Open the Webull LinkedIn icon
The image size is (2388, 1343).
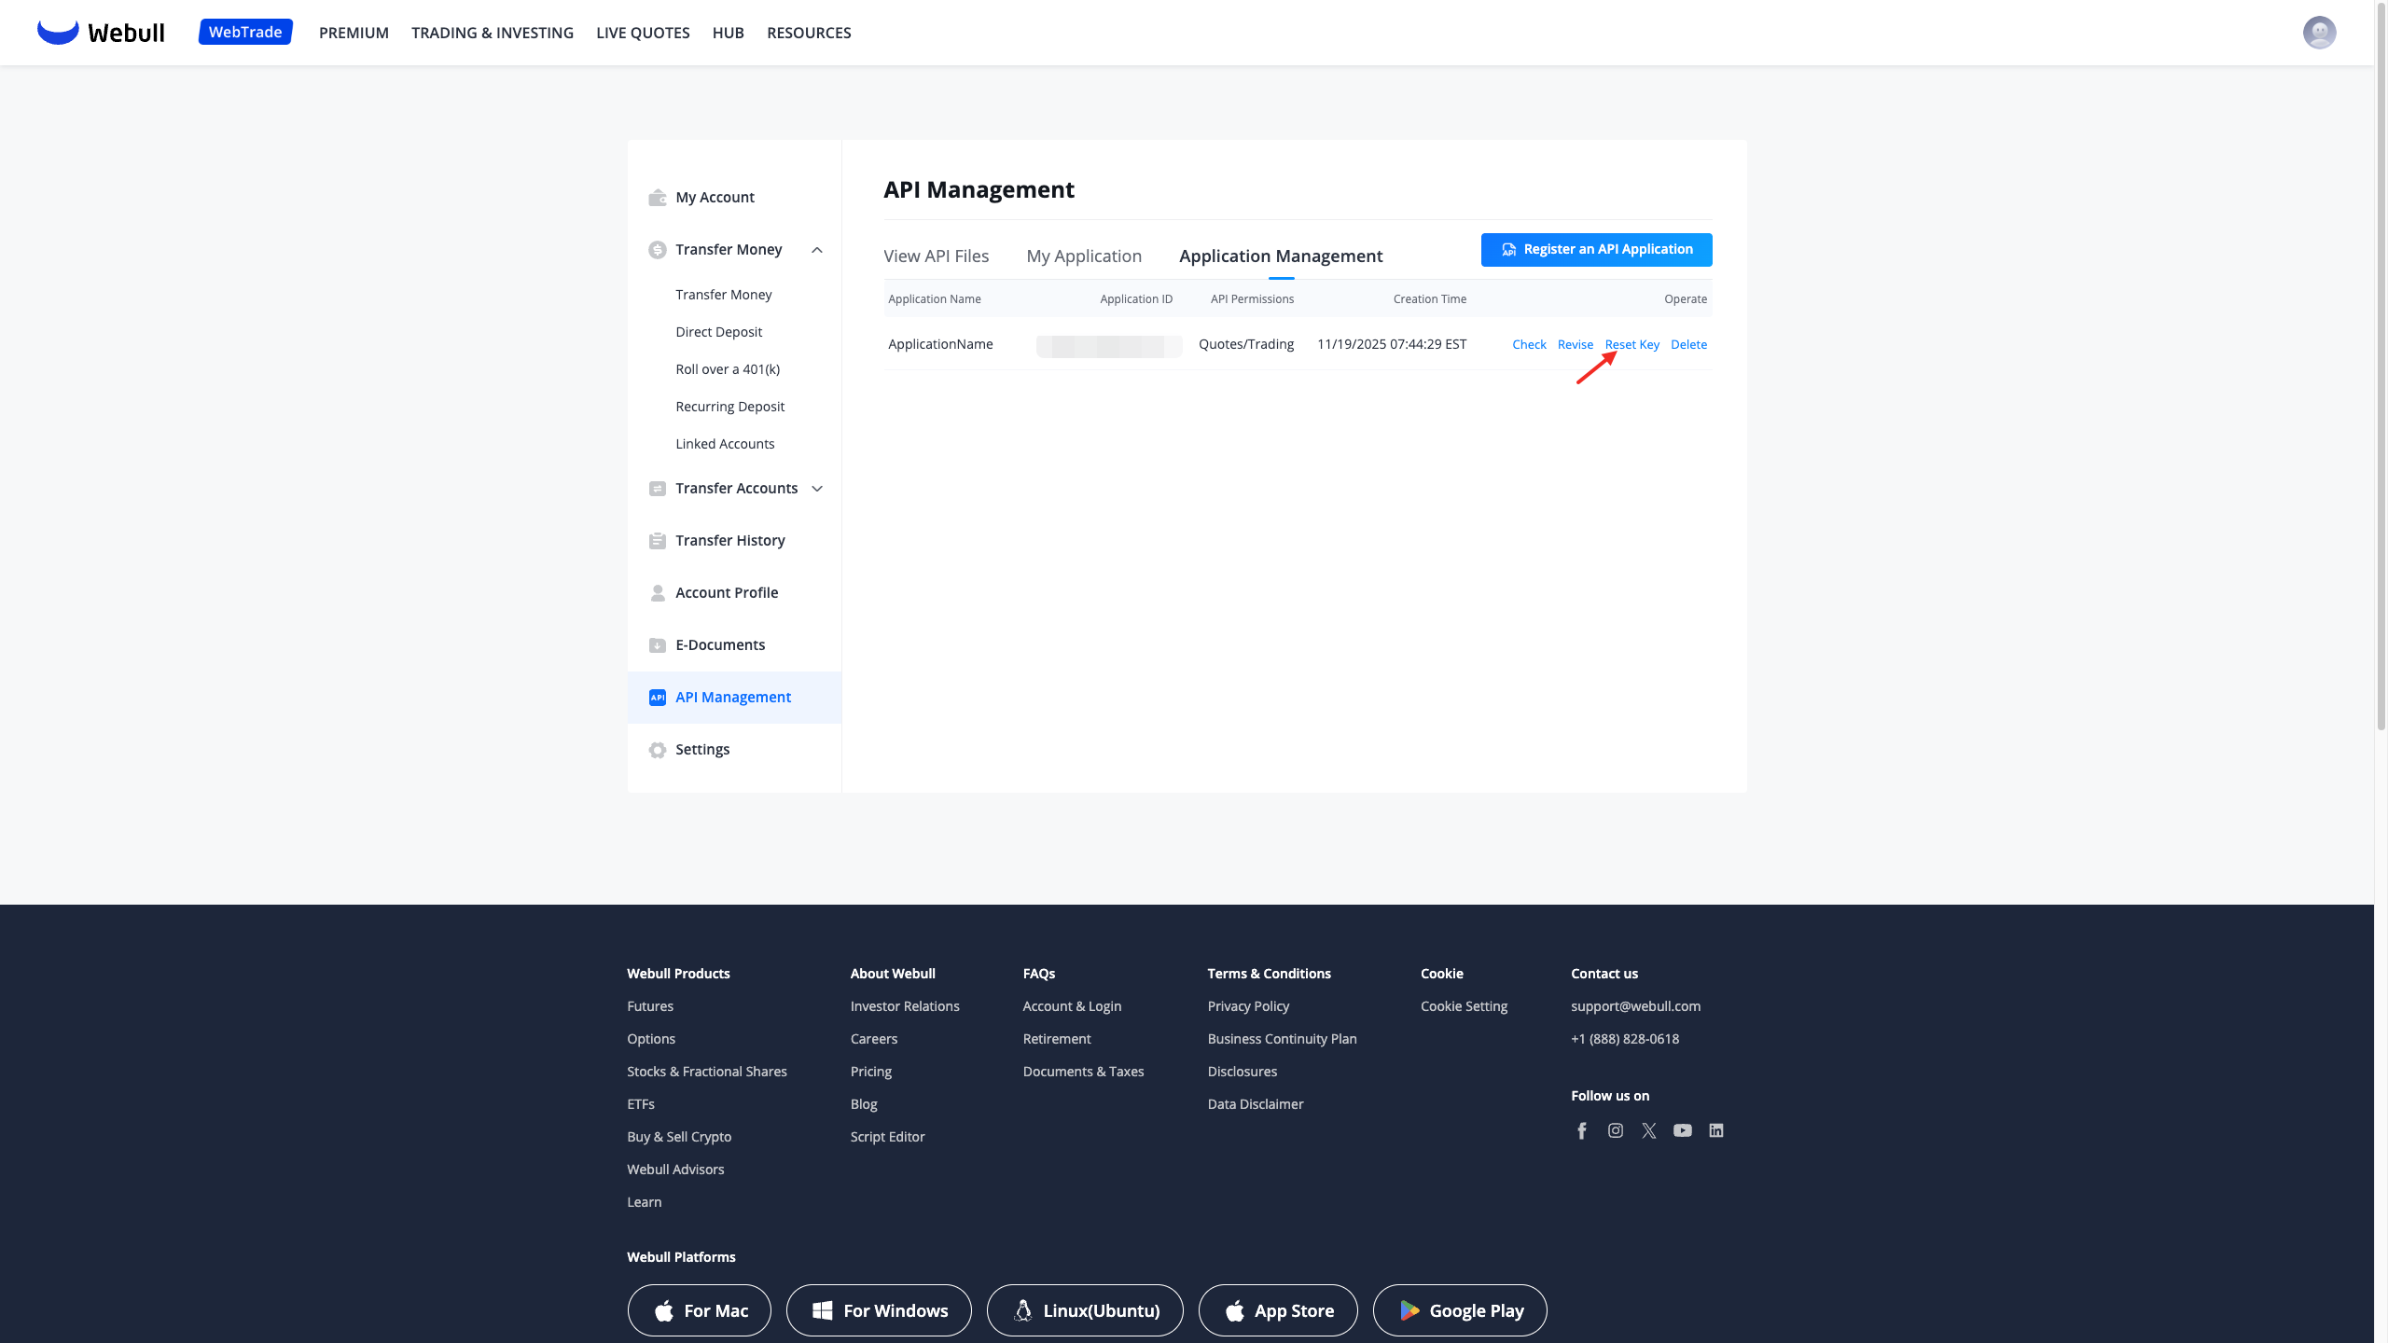tap(1715, 1130)
